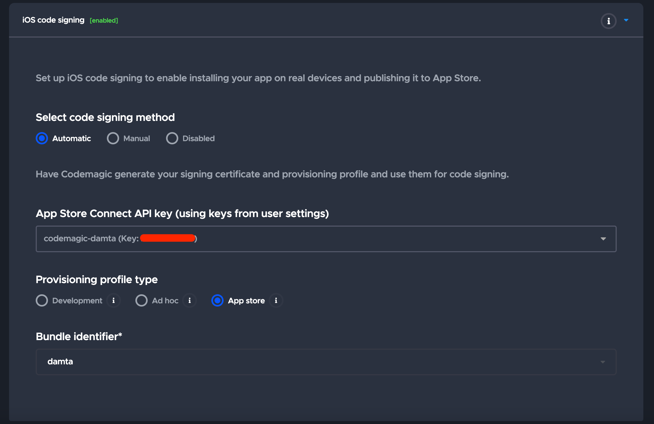
Task: Choose Development provisioning profile type
Action: (42, 300)
